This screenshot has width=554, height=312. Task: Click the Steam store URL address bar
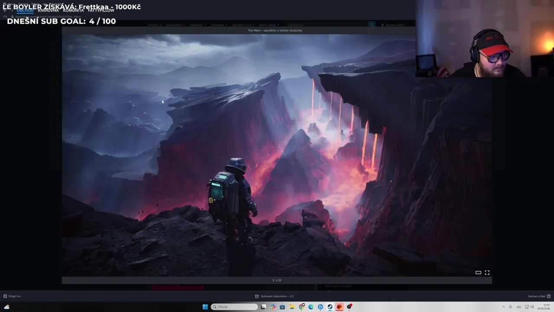(x=48, y=17)
